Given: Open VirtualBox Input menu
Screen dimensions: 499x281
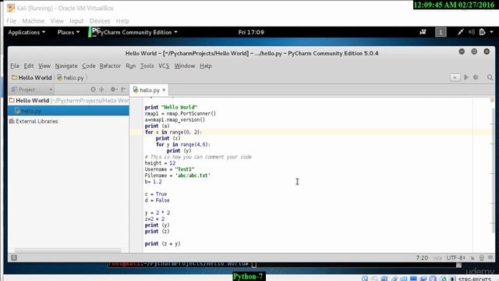Looking at the screenshot, I should pos(76,21).
